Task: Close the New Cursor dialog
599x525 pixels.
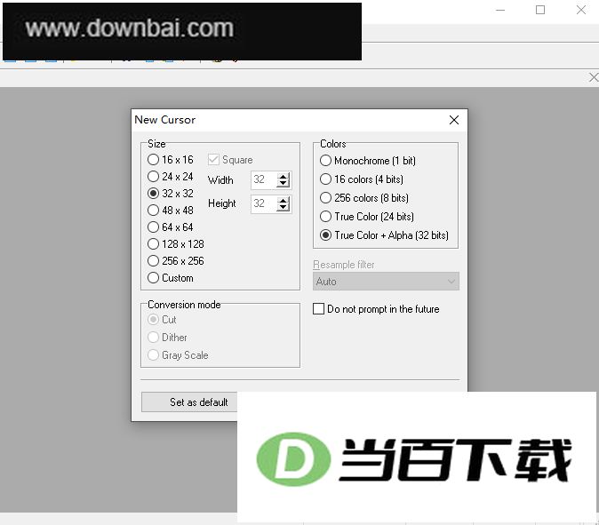Action: (454, 120)
